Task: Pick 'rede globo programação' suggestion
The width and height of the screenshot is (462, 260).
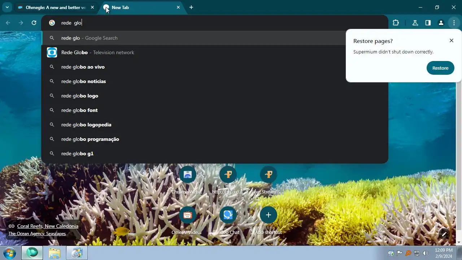Action: click(x=215, y=139)
